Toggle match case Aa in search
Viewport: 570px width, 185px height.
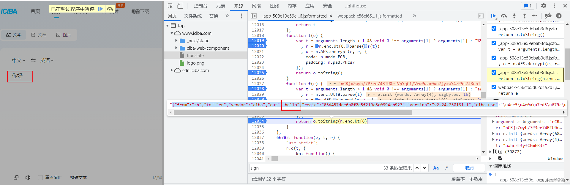coord(436,168)
